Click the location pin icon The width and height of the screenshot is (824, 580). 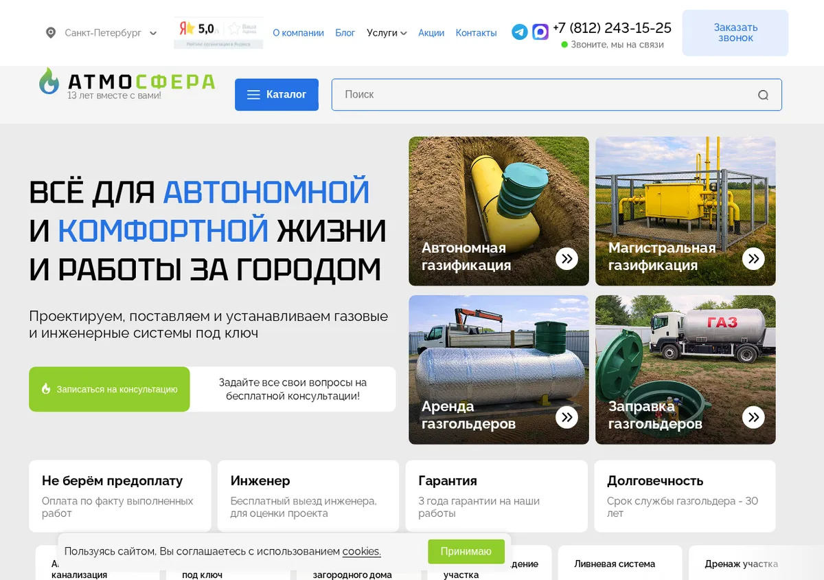tap(51, 32)
